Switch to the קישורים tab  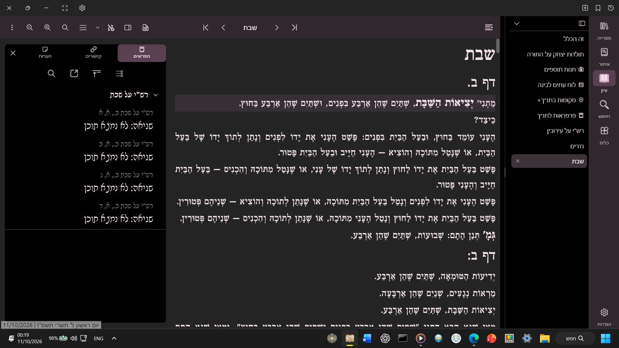93,53
